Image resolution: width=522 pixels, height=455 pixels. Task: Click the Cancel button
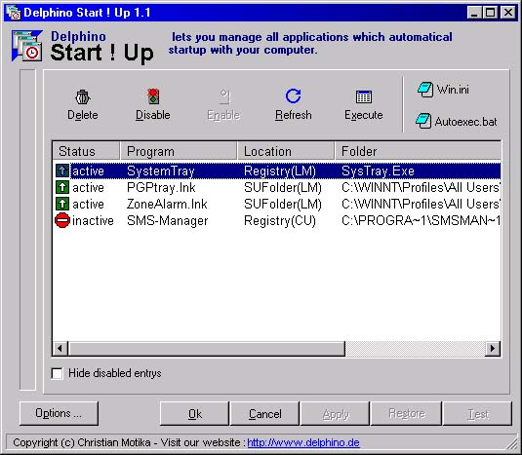click(x=265, y=413)
